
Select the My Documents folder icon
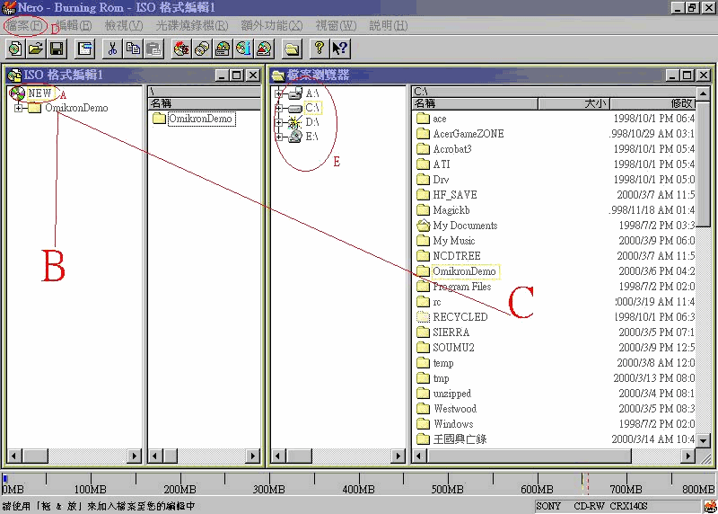point(423,226)
